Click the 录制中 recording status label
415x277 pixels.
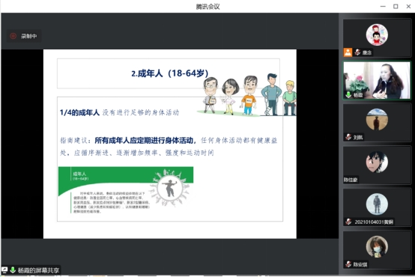(29, 36)
